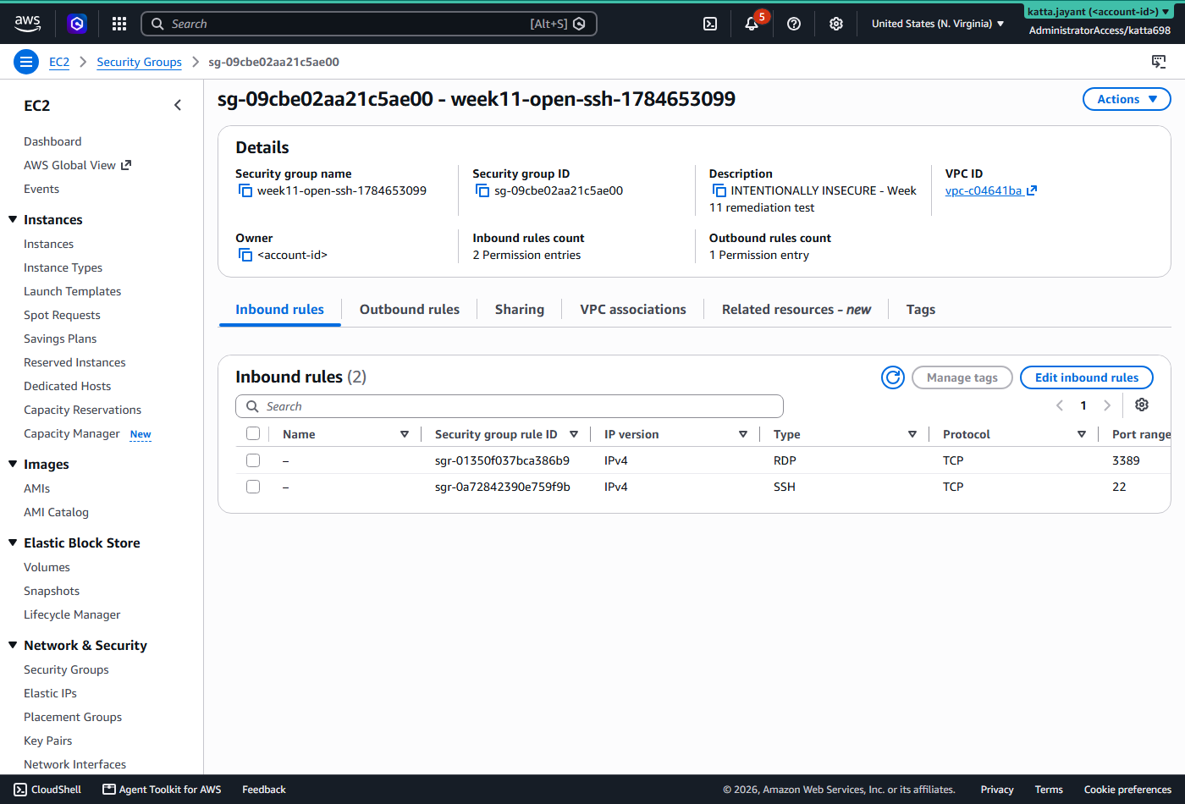This screenshot has height=804, width=1185.
Task: Copy the description text
Action: pos(719,190)
